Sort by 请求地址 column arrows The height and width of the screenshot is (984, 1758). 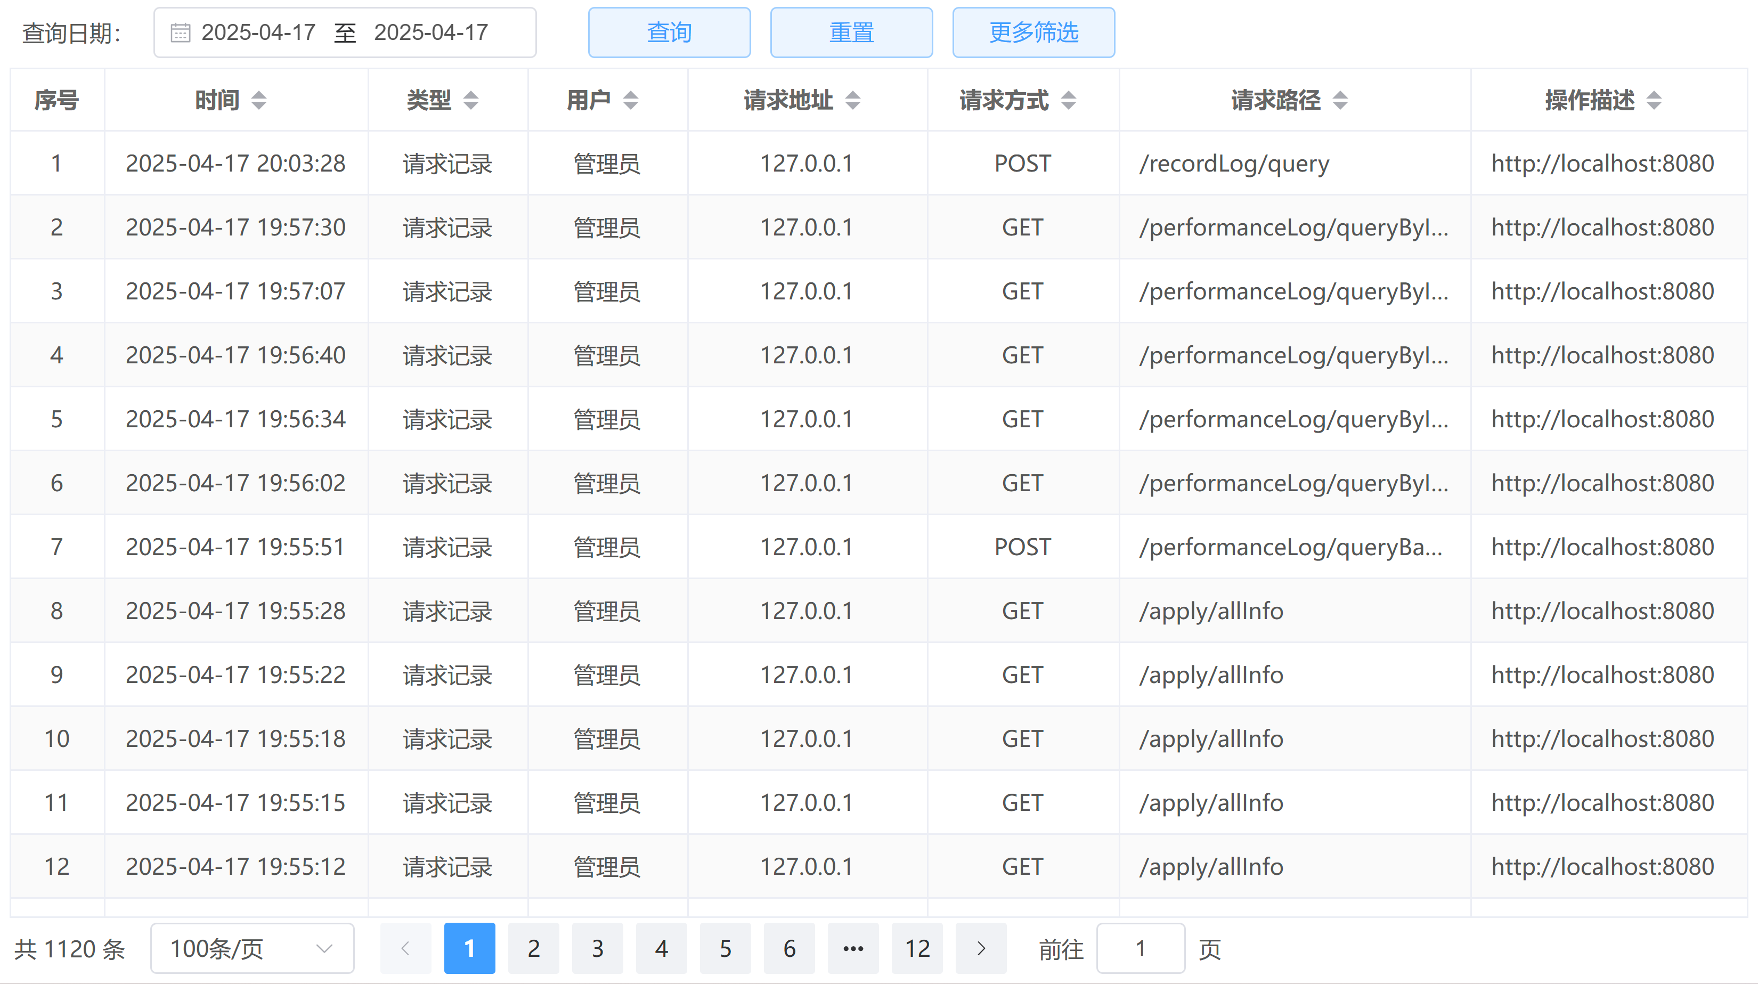pyautogui.click(x=852, y=100)
